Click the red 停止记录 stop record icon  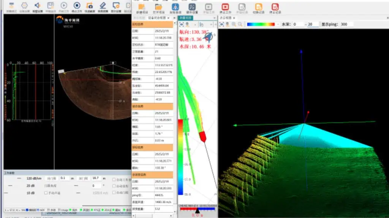275,7
